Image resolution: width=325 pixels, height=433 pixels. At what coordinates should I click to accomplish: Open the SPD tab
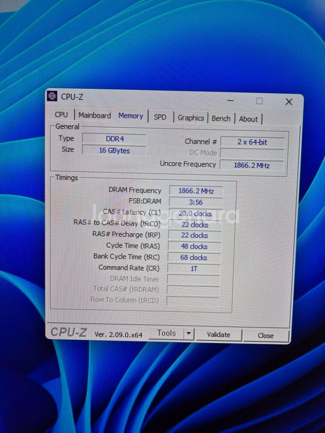pos(160,117)
